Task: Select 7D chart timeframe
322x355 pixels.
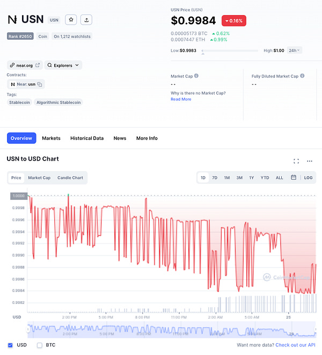Action: (x=215, y=178)
